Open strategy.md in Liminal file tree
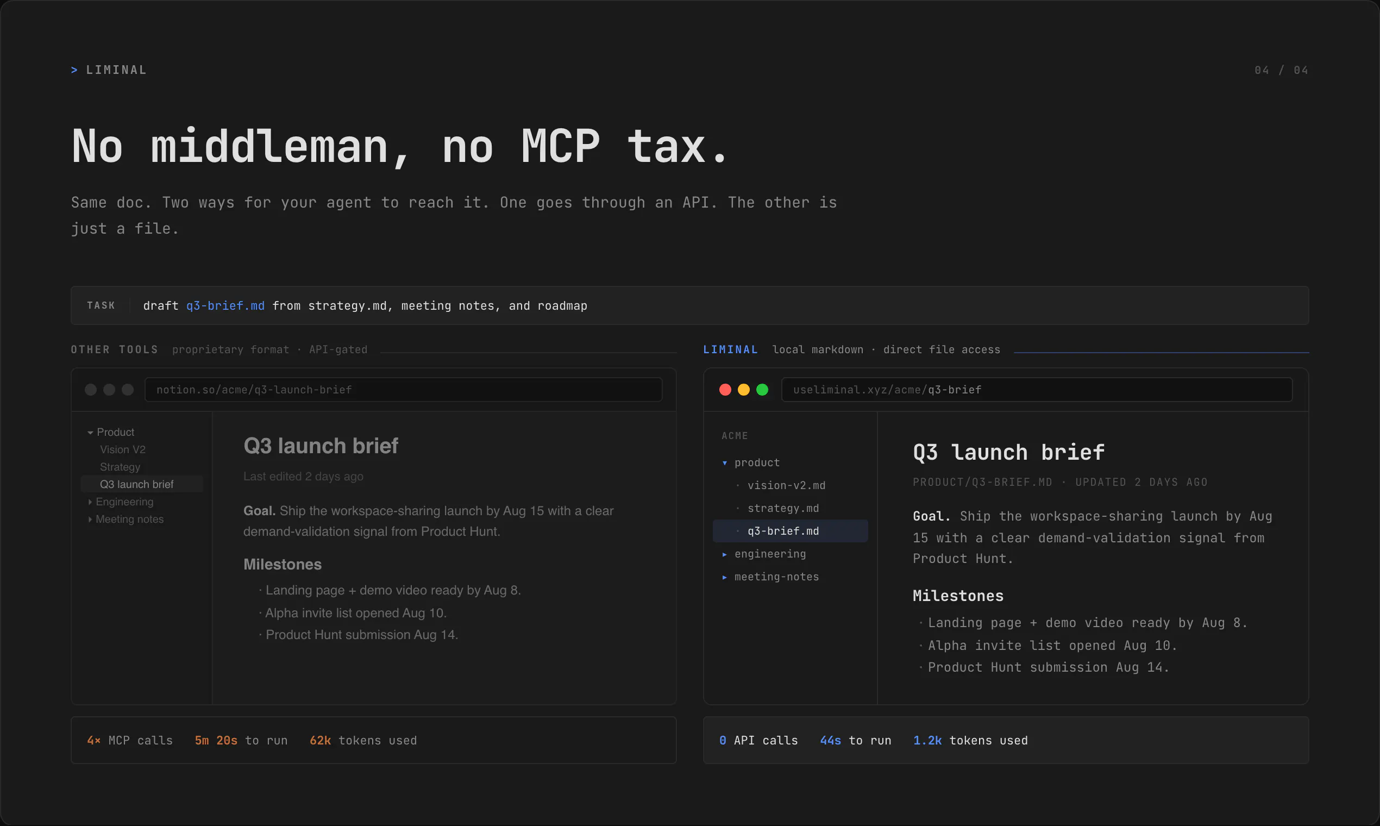This screenshot has height=826, width=1380. 783,508
